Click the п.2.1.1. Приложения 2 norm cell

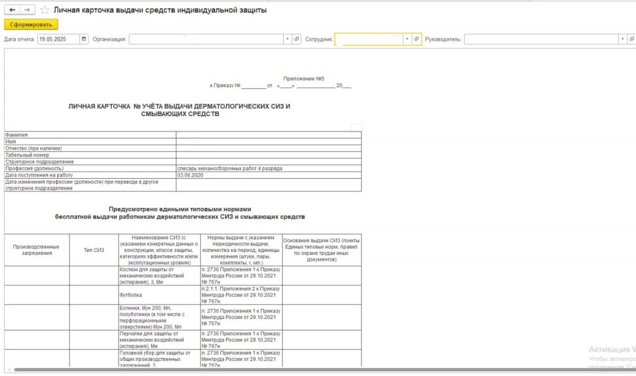tap(242, 295)
